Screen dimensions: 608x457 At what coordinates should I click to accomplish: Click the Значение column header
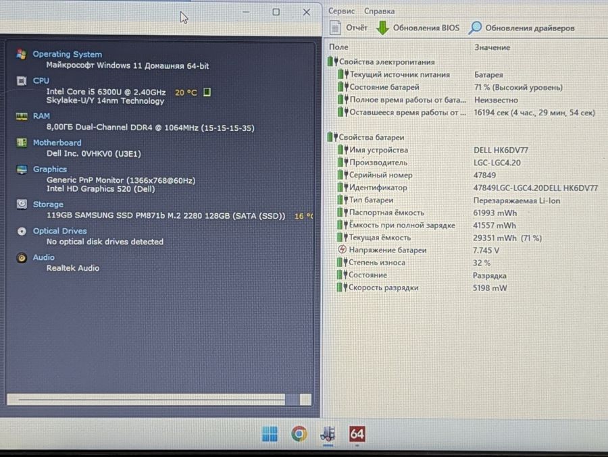(x=492, y=47)
